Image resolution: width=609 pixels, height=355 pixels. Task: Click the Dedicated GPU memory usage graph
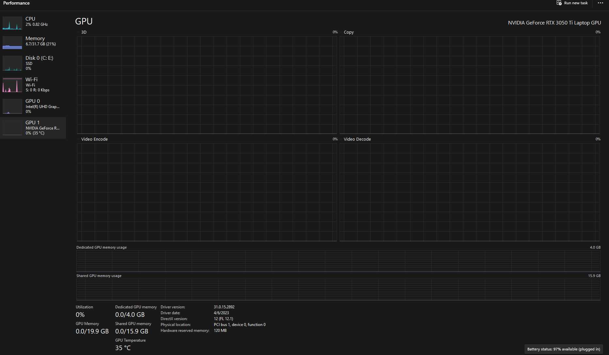338,261
